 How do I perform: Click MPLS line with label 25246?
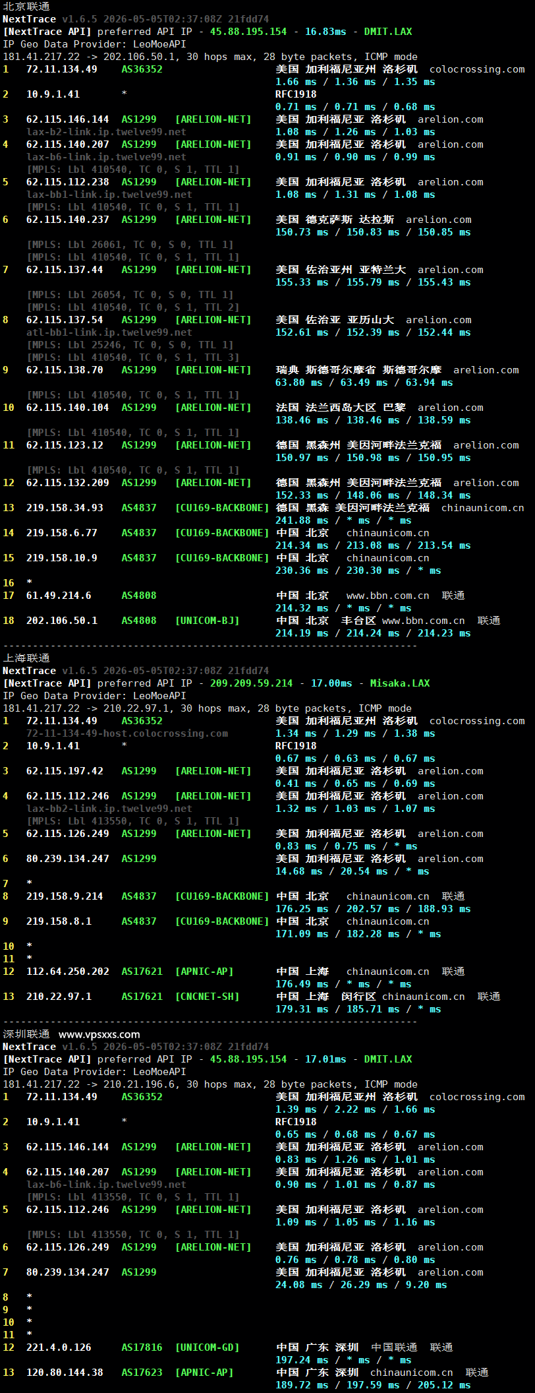pyautogui.click(x=130, y=344)
